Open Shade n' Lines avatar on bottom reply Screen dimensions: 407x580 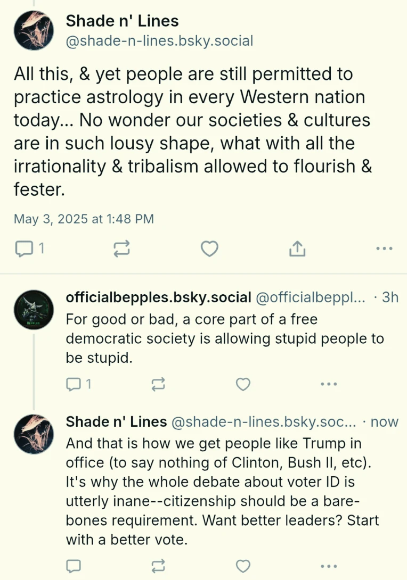[34, 434]
